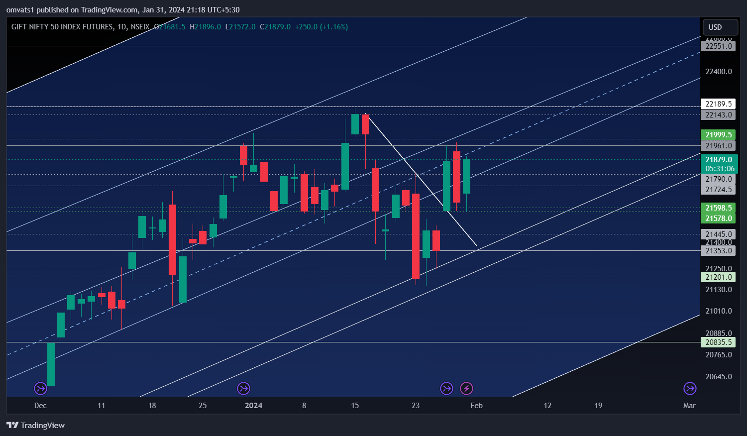Image resolution: width=747 pixels, height=436 pixels.
Task: Click the NSEIX exchange label
Action: pos(140,27)
